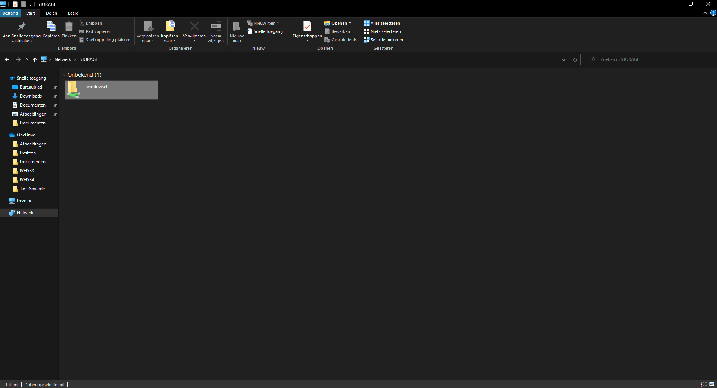Go forward with the forward arrow

pyautogui.click(x=18, y=59)
